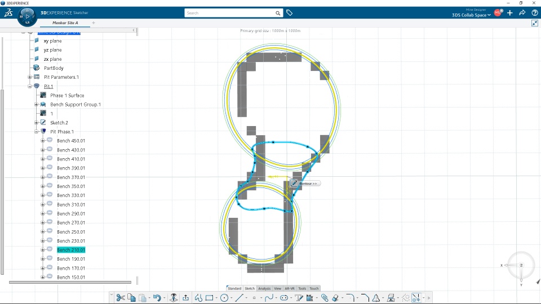Click the share arrow icon

[522, 13]
